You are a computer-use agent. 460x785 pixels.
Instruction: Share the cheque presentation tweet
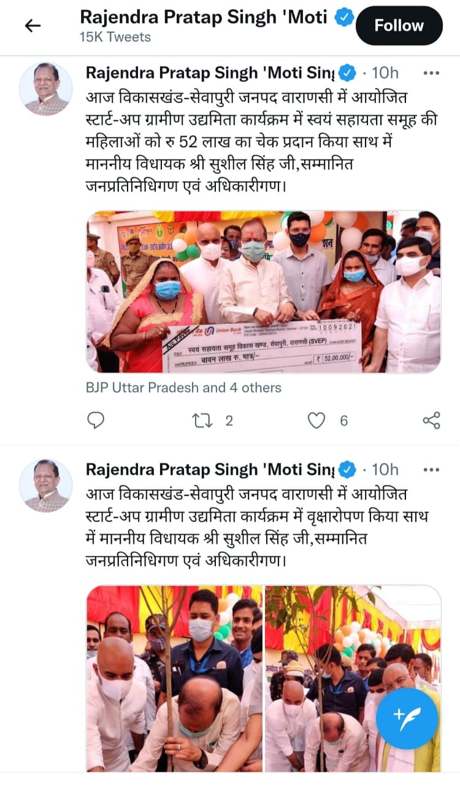(432, 420)
